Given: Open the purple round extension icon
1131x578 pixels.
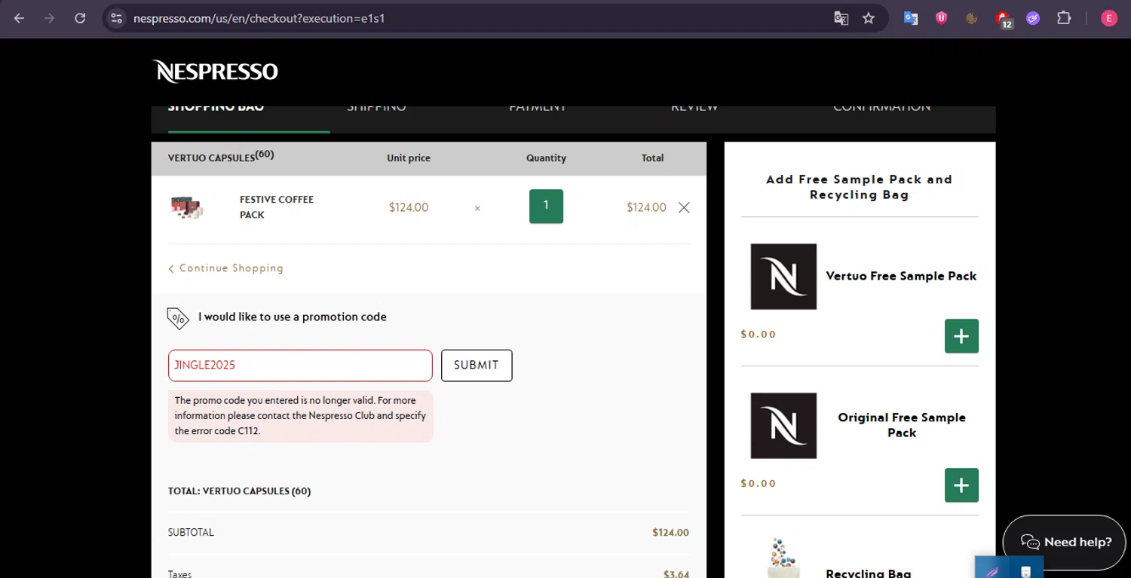Looking at the screenshot, I should (1033, 18).
